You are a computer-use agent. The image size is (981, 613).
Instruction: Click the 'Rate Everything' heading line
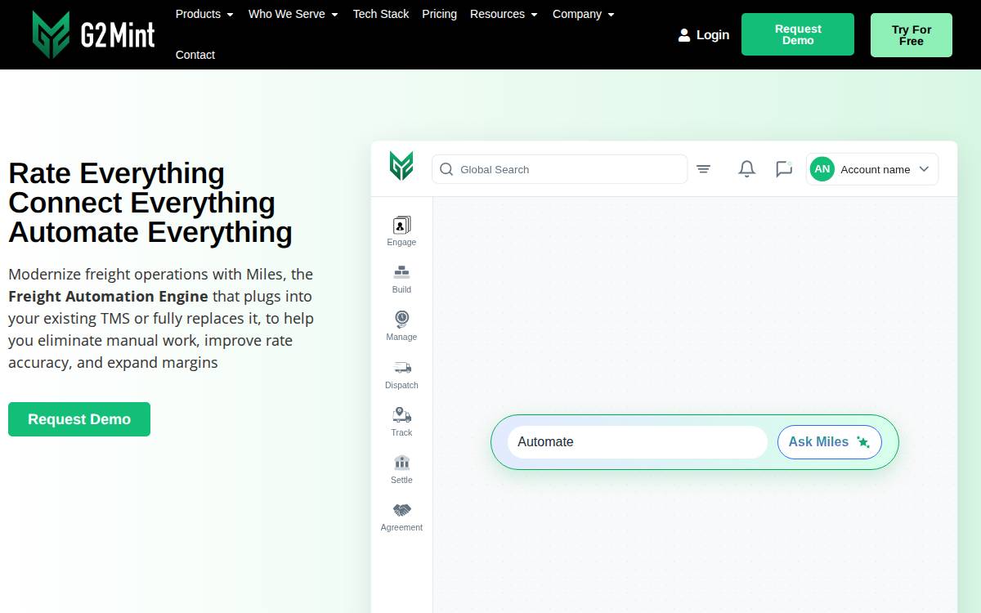tap(116, 173)
